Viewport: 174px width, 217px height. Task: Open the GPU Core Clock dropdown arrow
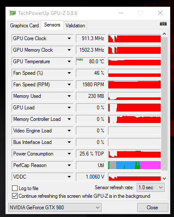coord(69,38)
